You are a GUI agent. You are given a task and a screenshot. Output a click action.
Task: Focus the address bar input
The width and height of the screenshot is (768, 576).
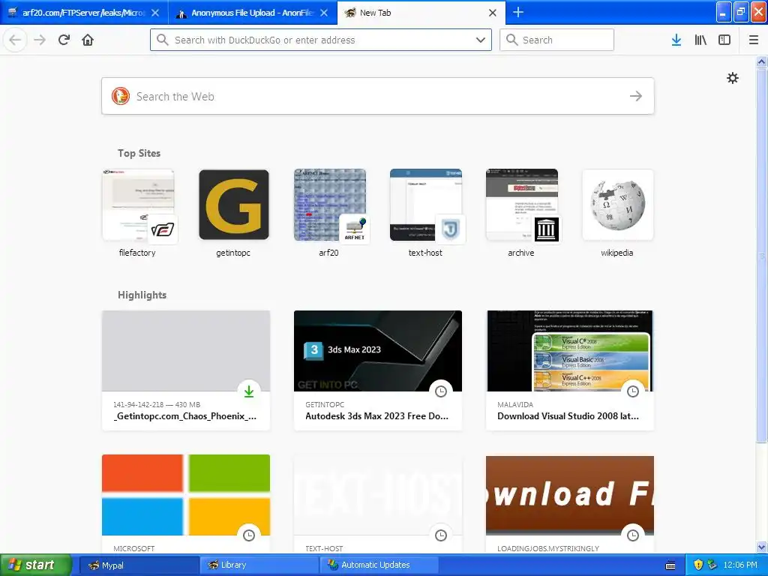[x=321, y=40]
